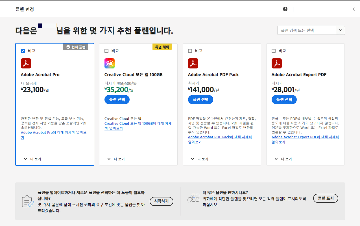Click the ₩35,200/월 discounted price

click(x=119, y=90)
